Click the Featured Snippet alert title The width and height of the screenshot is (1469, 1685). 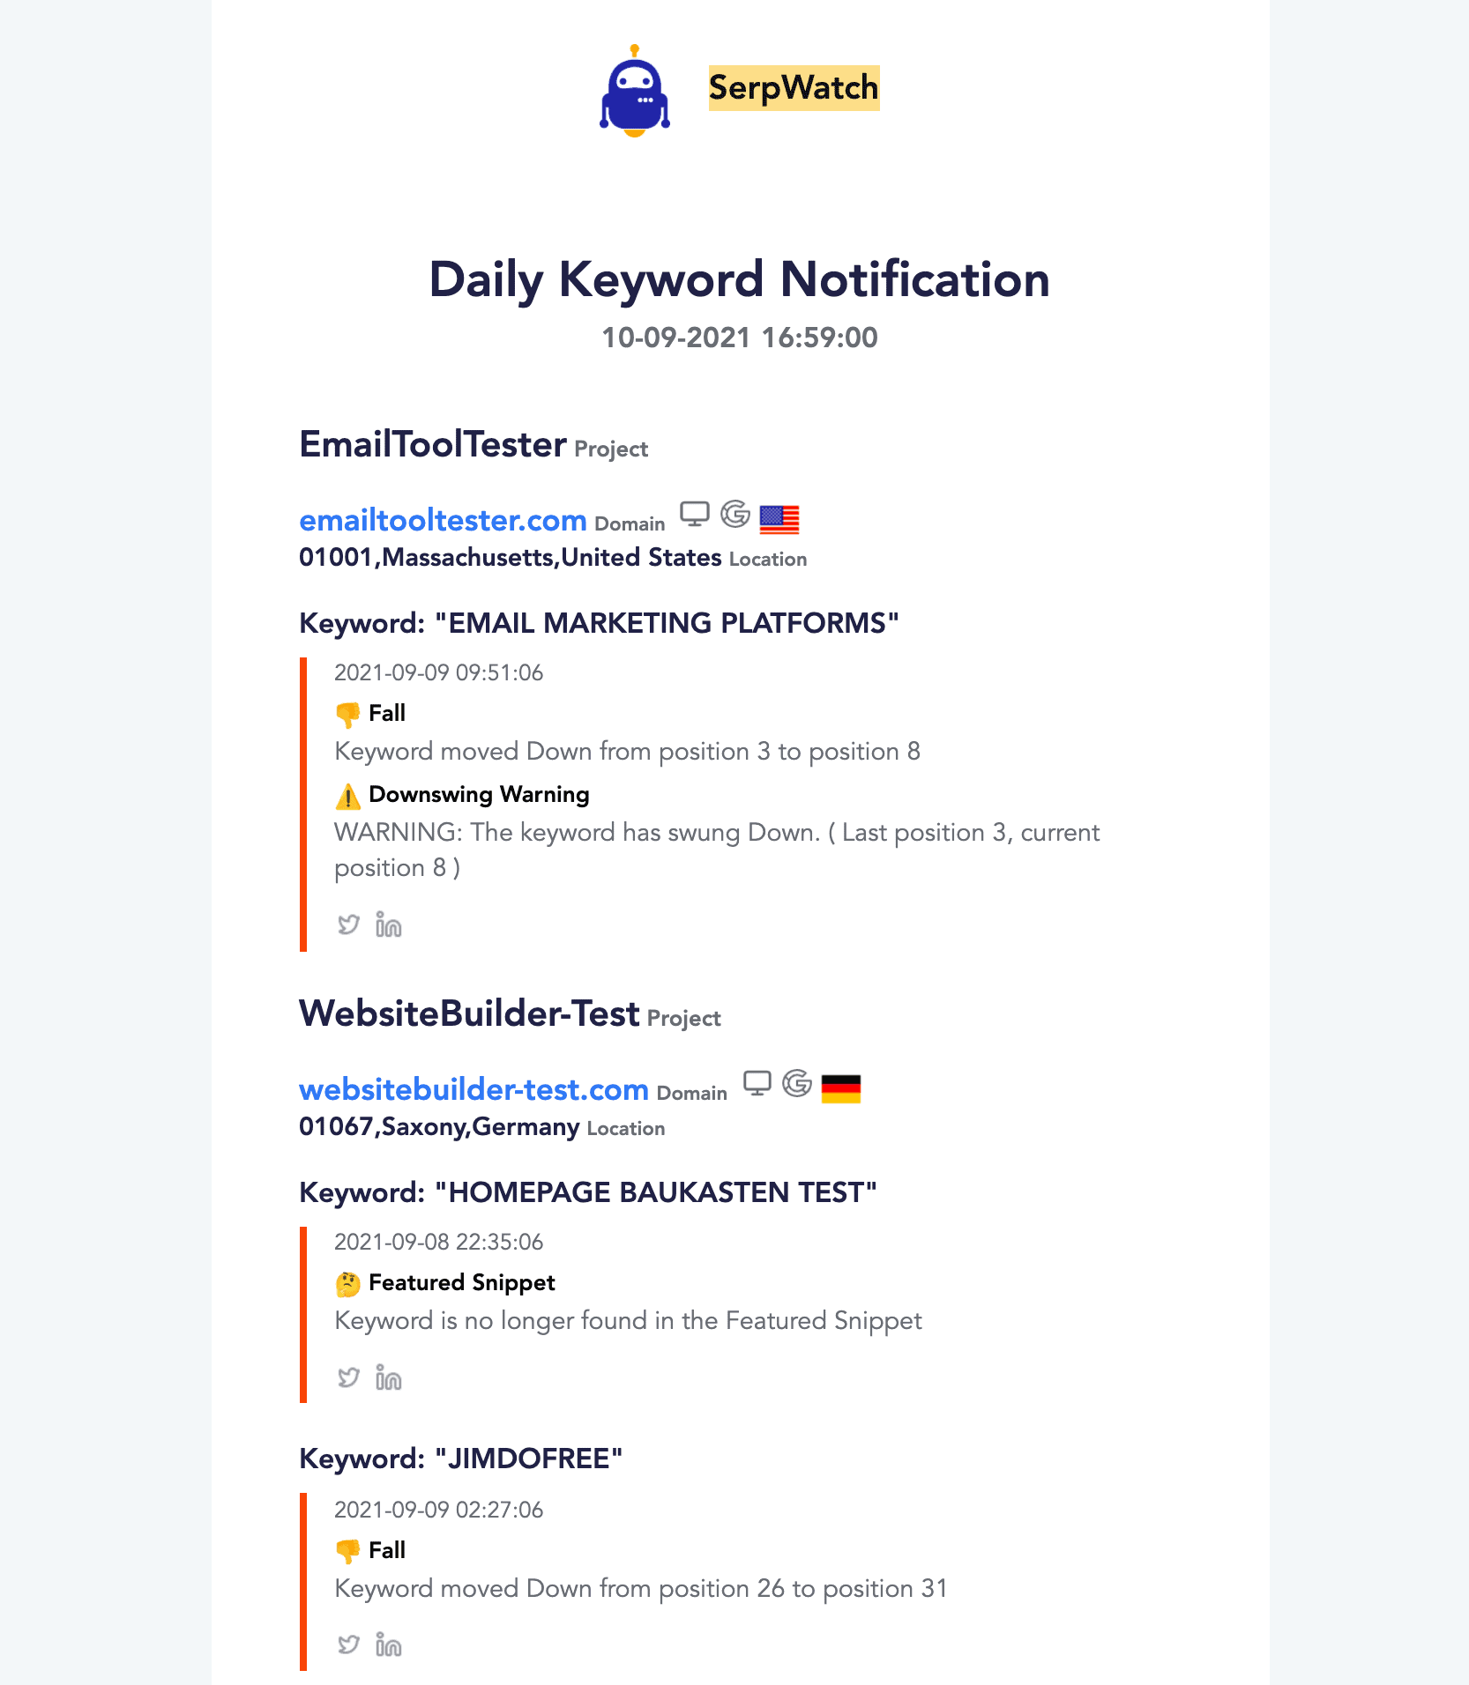click(x=462, y=1282)
